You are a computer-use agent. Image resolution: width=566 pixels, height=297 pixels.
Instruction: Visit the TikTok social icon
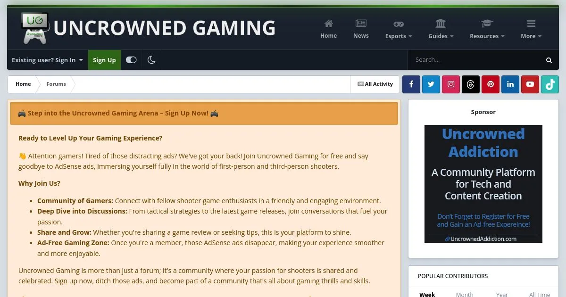[550, 84]
